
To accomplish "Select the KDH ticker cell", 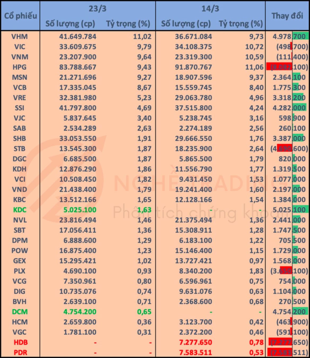I will coord(20,169).
